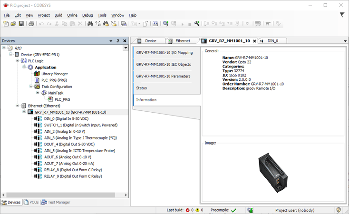Open the tab list dropdown arrow in editor

point(345,41)
